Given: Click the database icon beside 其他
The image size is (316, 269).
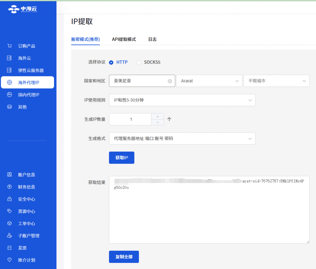Looking at the screenshot, I should (x=10, y=107).
